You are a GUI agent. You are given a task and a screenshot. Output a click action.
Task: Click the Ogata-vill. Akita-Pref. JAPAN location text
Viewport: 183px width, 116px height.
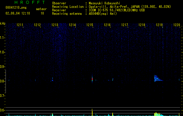click(x=130, y=7)
